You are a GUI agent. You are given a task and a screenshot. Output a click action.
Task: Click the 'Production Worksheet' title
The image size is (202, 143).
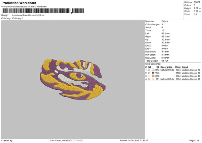(x=19, y=3)
